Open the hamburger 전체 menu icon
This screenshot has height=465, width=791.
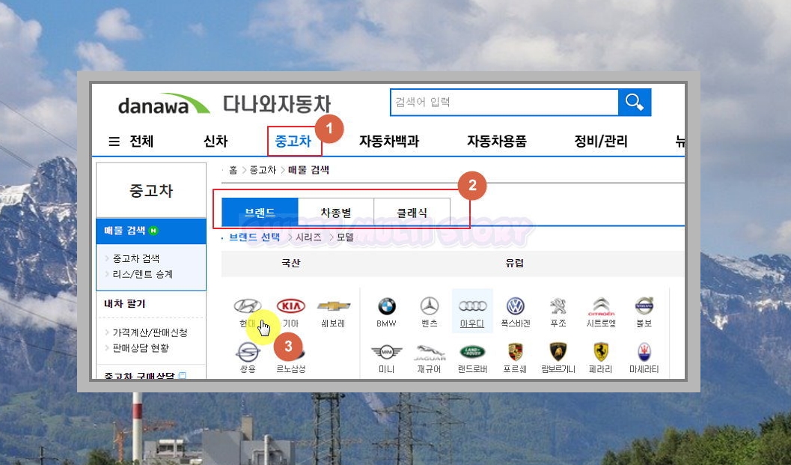click(114, 142)
